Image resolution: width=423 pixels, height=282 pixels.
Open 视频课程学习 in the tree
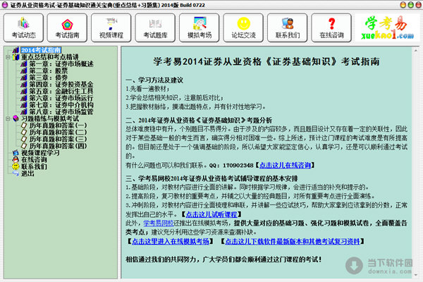(40, 153)
